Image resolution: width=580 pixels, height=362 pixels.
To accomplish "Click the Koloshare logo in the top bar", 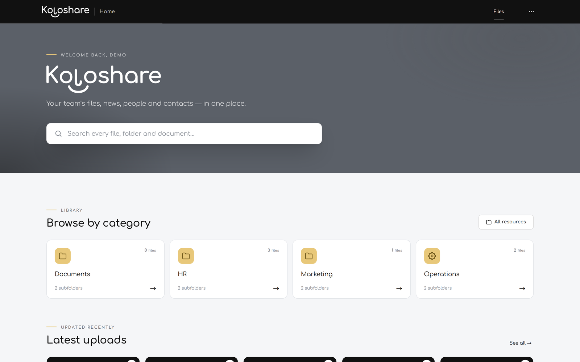I will (x=66, y=11).
